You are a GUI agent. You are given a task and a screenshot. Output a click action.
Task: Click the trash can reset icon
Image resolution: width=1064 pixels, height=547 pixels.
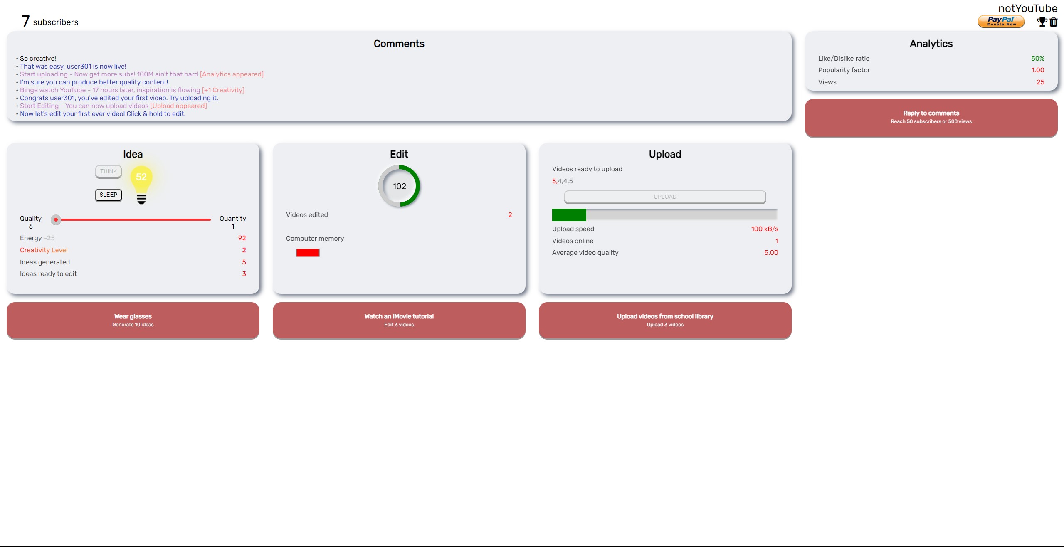(x=1053, y=22)
